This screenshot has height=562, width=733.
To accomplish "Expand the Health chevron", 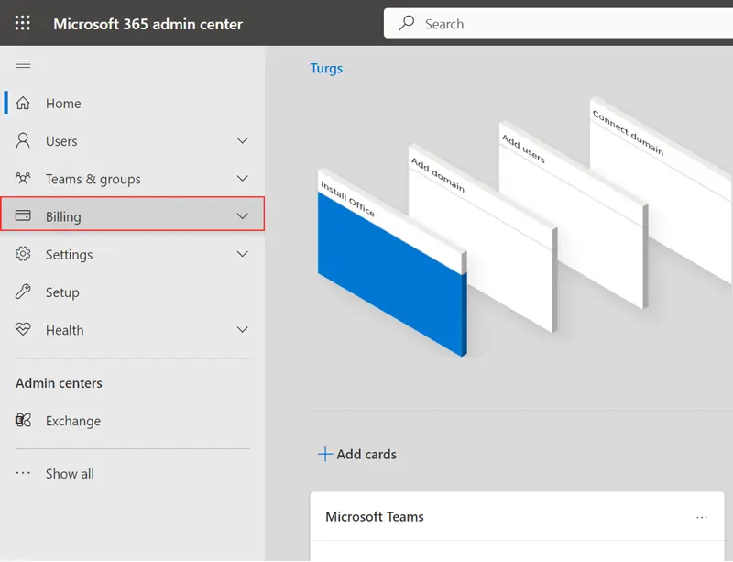I will click(x=243, y=330).
